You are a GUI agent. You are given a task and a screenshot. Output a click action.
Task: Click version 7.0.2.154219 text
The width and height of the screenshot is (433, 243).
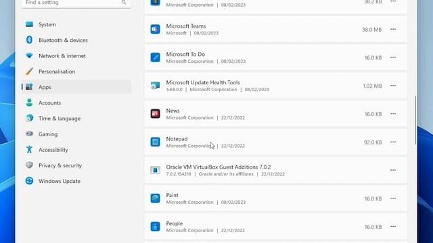tap(179, 174)
